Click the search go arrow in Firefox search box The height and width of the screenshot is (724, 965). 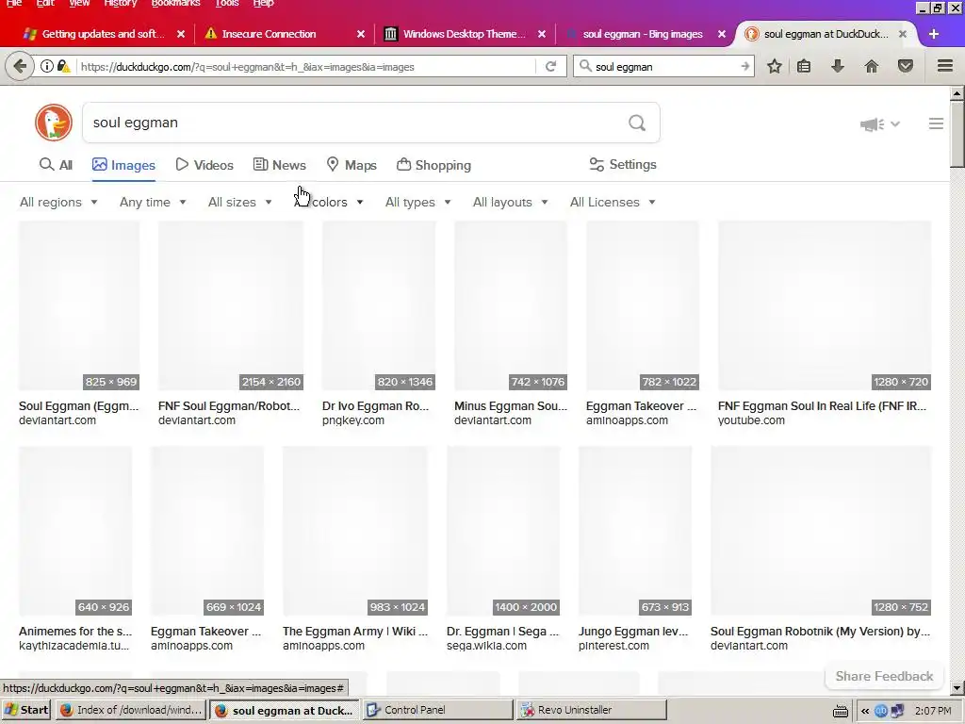point(744,66)
